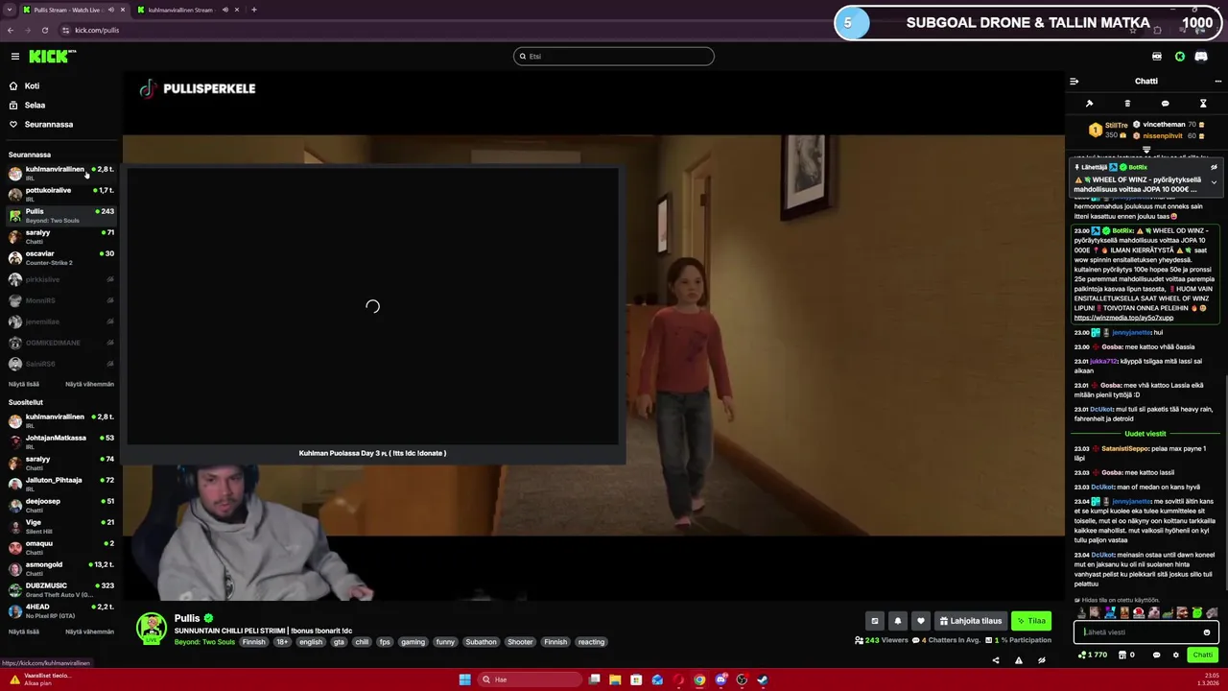Click the hourglass icon in chat toolbar
Image resolution: width=1228 pixels, height=691 pixels.
click(x=1203, y=104)
